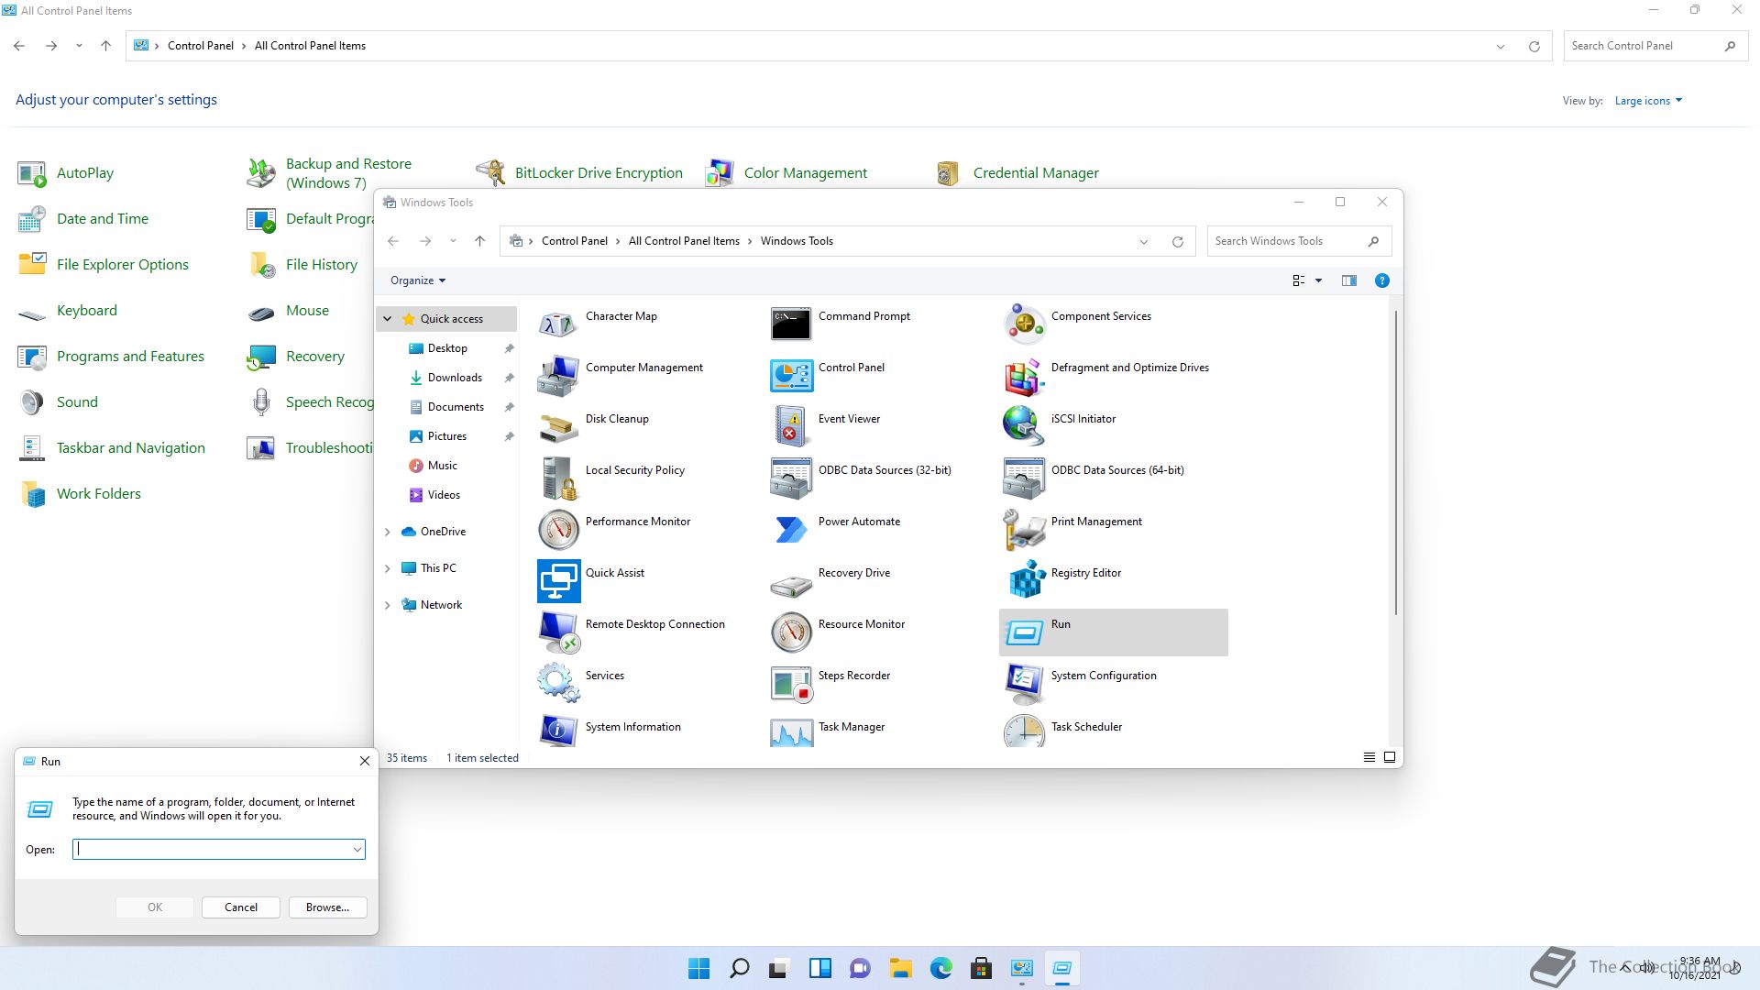Open Steps Recorder icon
This screenshot has height=990, width=1760.
point(791,683)
